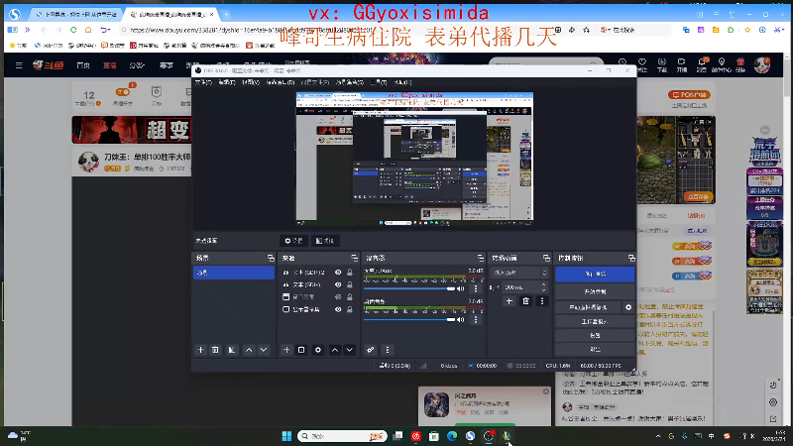Screen dimensions: 793x446
Task: Add a new scene in OBS Scenes panel
Action: pos(201,350)
